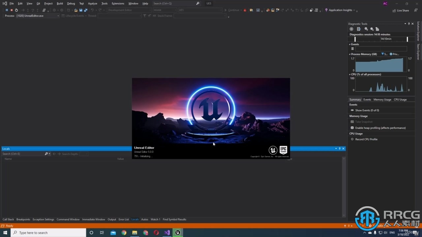Image resolution: width=422 pixels, height=237 pixels.
Task: Click the AC account avatar
Action: [x=385, y=4]
